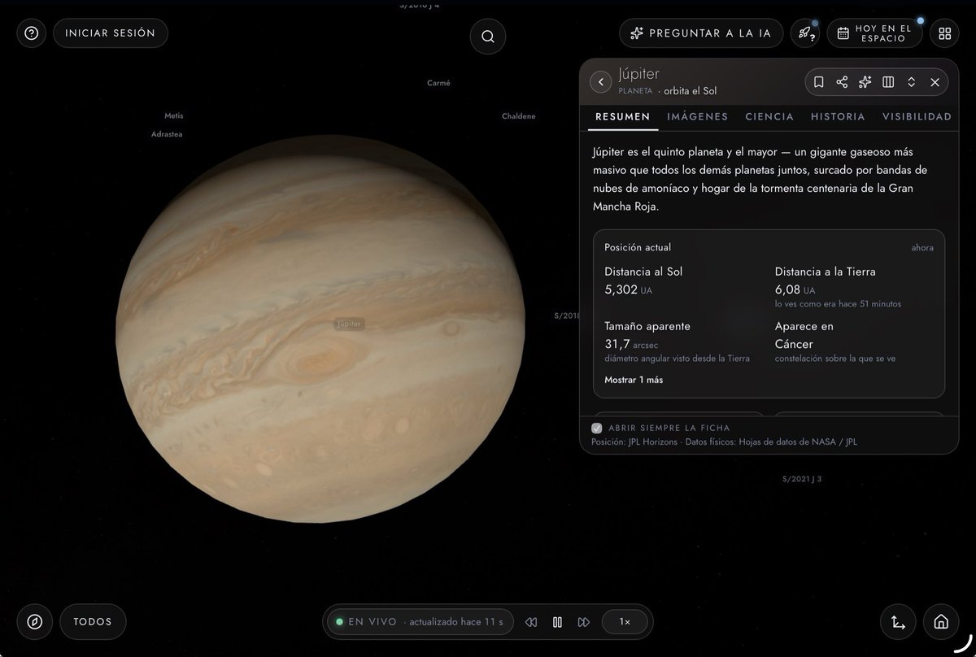Open the Visibilidad tab
The height and width of the screenshot is (657, 976).
[917, 116]
